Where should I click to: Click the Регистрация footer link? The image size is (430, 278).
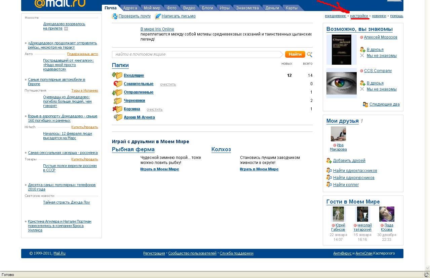click(154, 254)
